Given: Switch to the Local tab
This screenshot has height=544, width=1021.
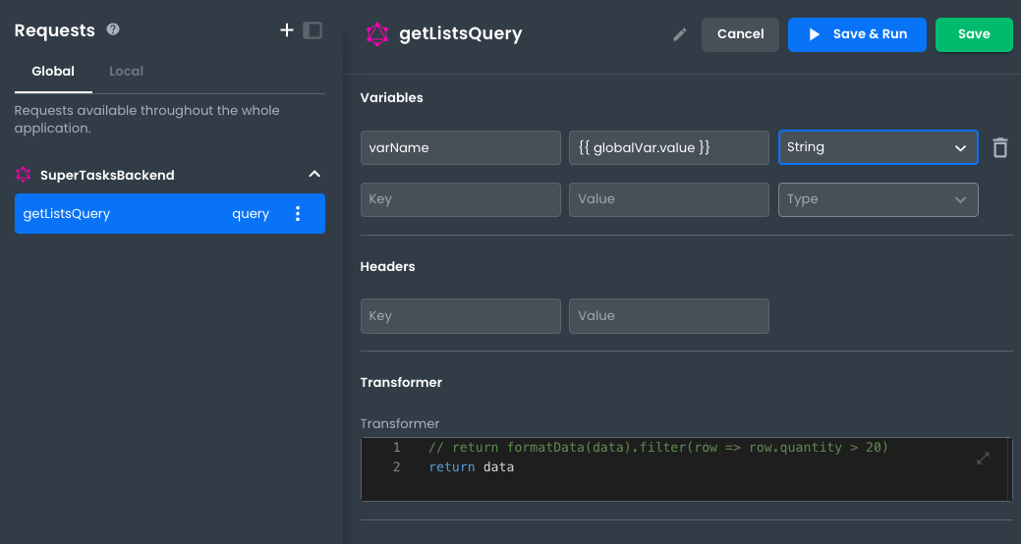Looking at the screenshot, I should click(x=126, y=71).
